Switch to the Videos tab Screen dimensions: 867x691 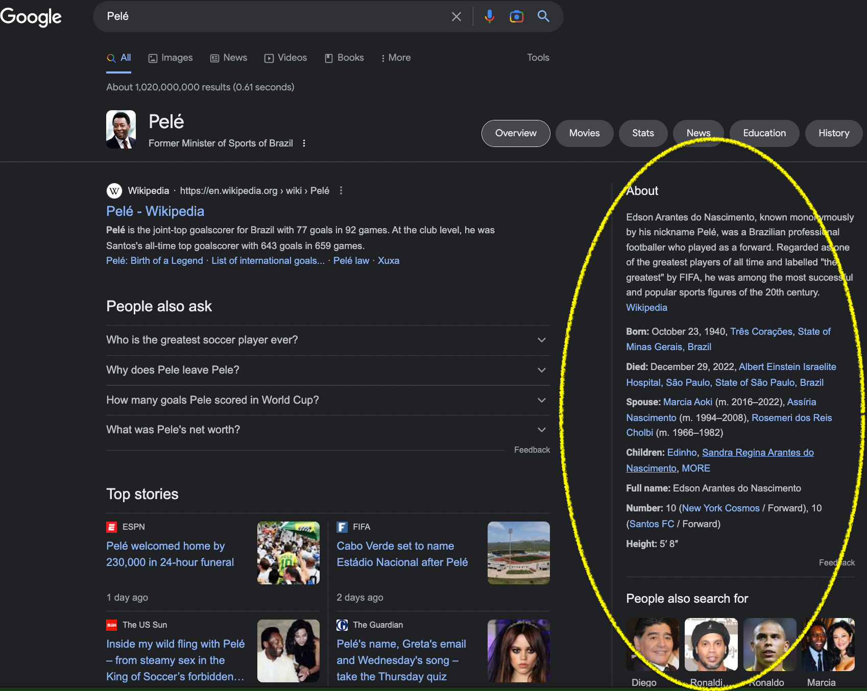[285, 58]
